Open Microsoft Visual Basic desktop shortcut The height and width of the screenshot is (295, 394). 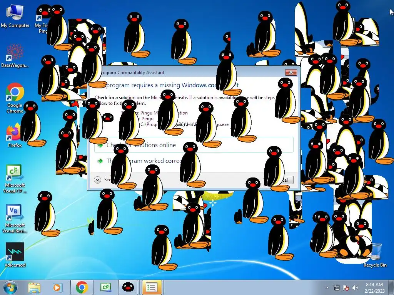pyautogui.click(x=15, y=219)
